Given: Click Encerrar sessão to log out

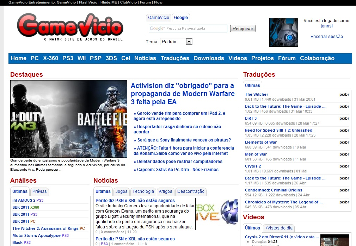Looking at the screenshot, I should [x=326, y=37].
